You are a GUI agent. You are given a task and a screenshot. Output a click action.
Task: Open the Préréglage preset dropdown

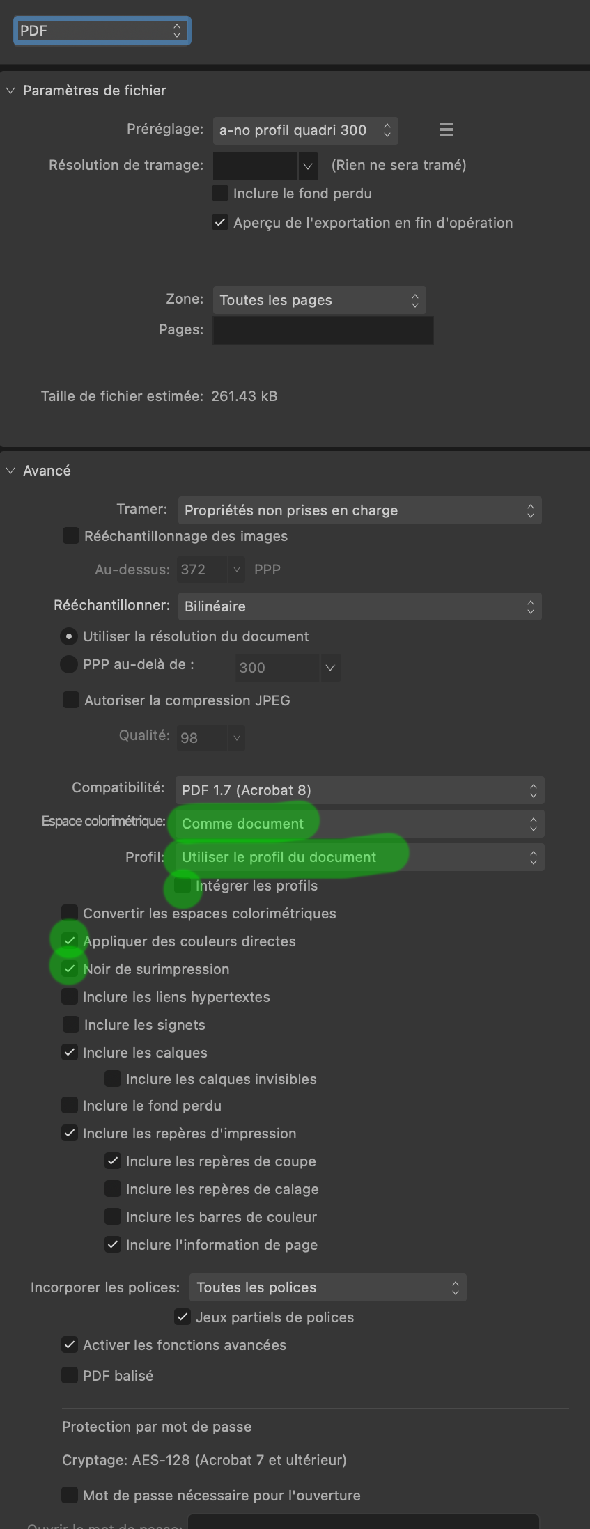coord(305,130)
